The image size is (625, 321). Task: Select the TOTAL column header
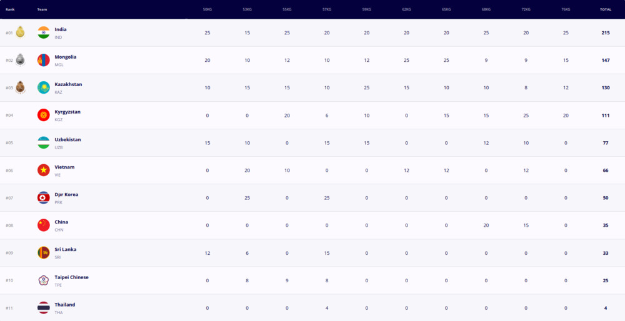point(606,9)
